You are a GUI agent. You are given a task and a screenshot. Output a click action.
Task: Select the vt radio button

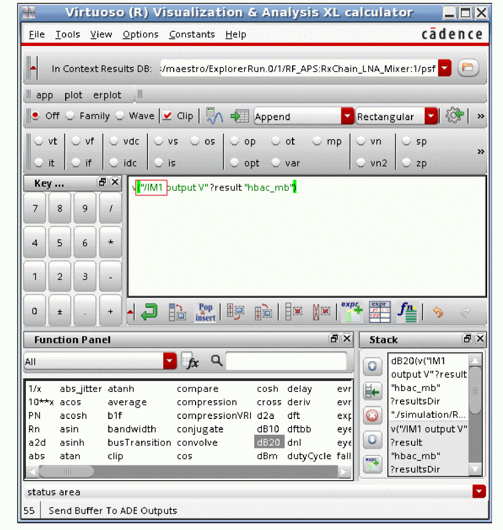pyautogui.click(x=38, y=141)
